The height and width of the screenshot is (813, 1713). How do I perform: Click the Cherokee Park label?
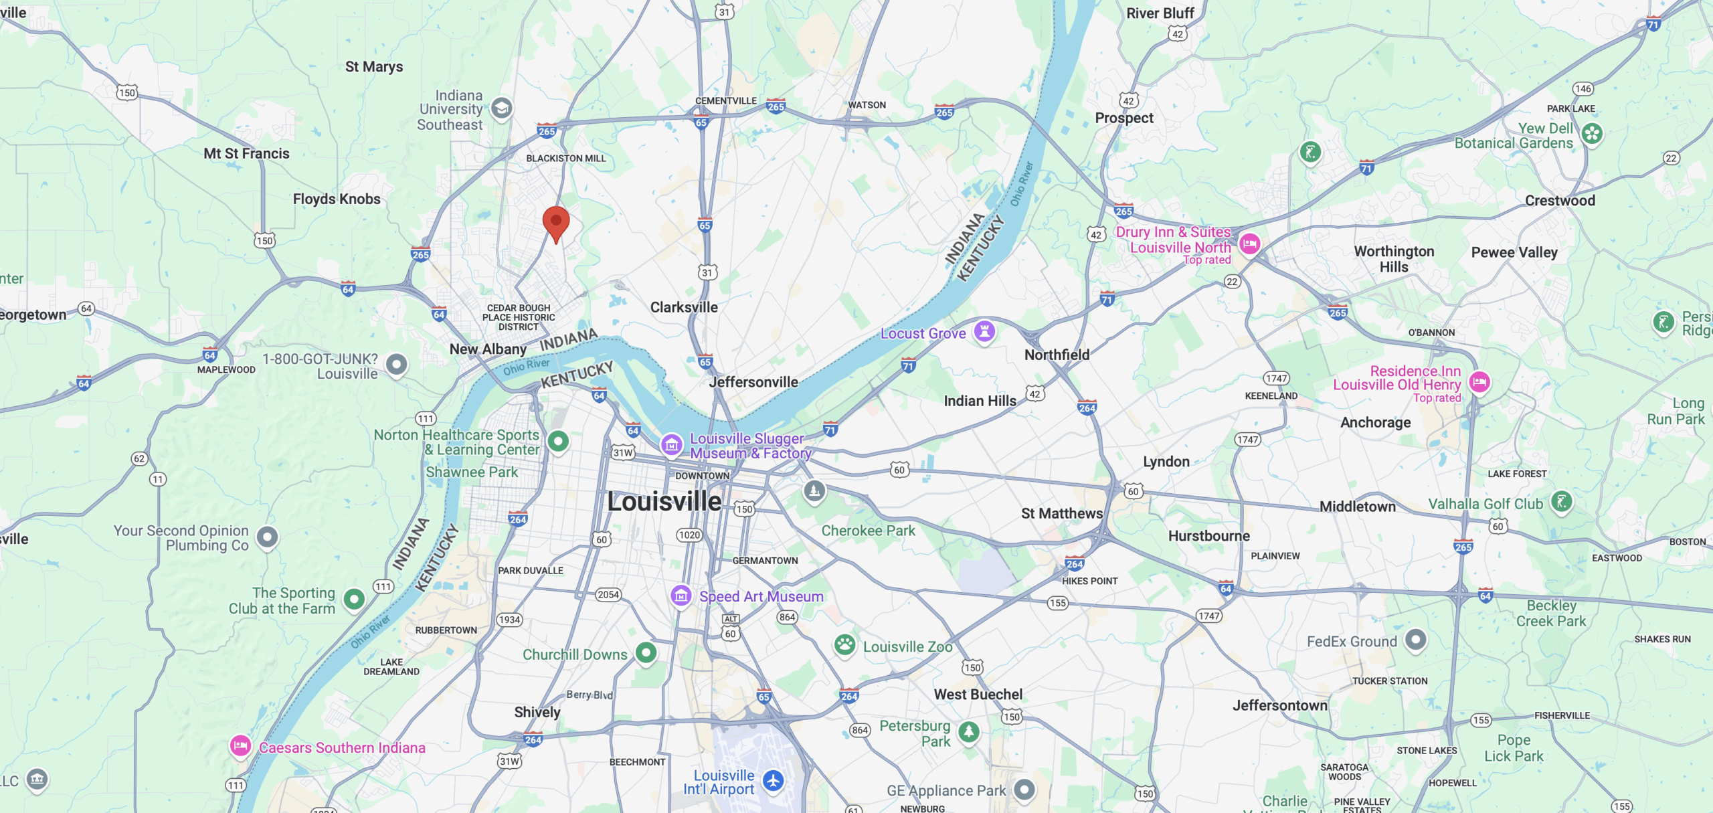(x=868, y=531)
